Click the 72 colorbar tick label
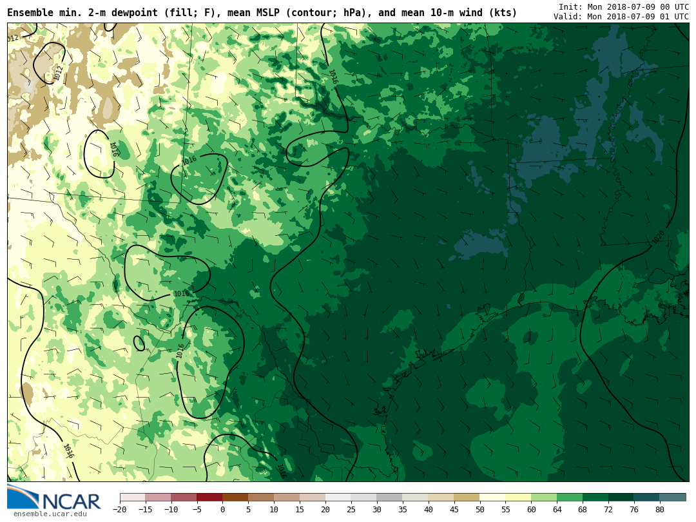This screenshot has height=522, width=696. (608, 509)
